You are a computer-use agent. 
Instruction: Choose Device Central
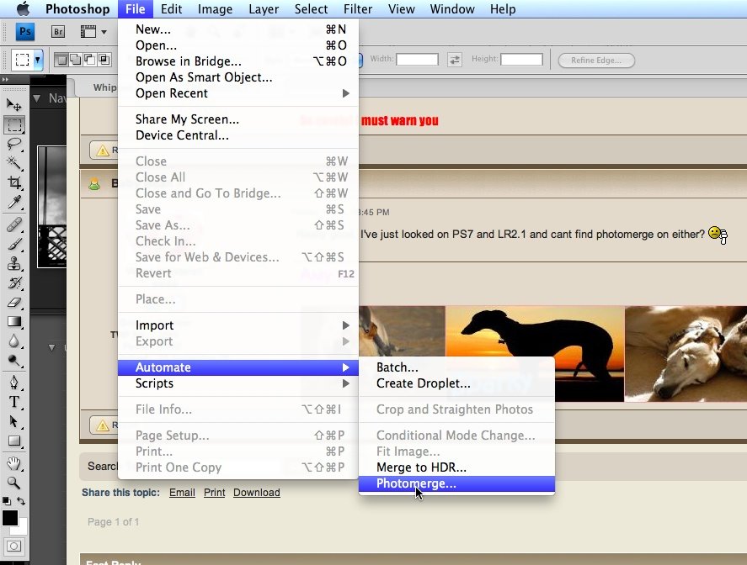(238, 135)
